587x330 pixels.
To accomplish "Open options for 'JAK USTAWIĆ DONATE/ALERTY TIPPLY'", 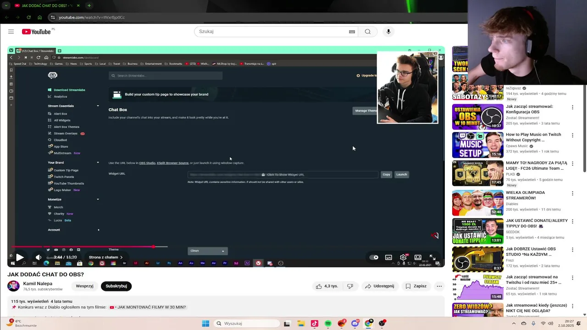I will point(572,222).
